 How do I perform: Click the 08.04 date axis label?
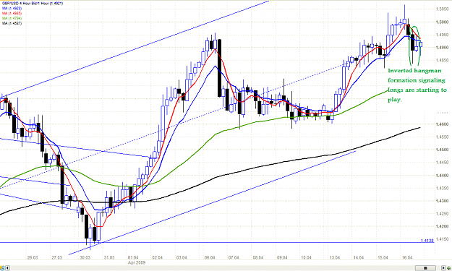(x=257, y=257)
